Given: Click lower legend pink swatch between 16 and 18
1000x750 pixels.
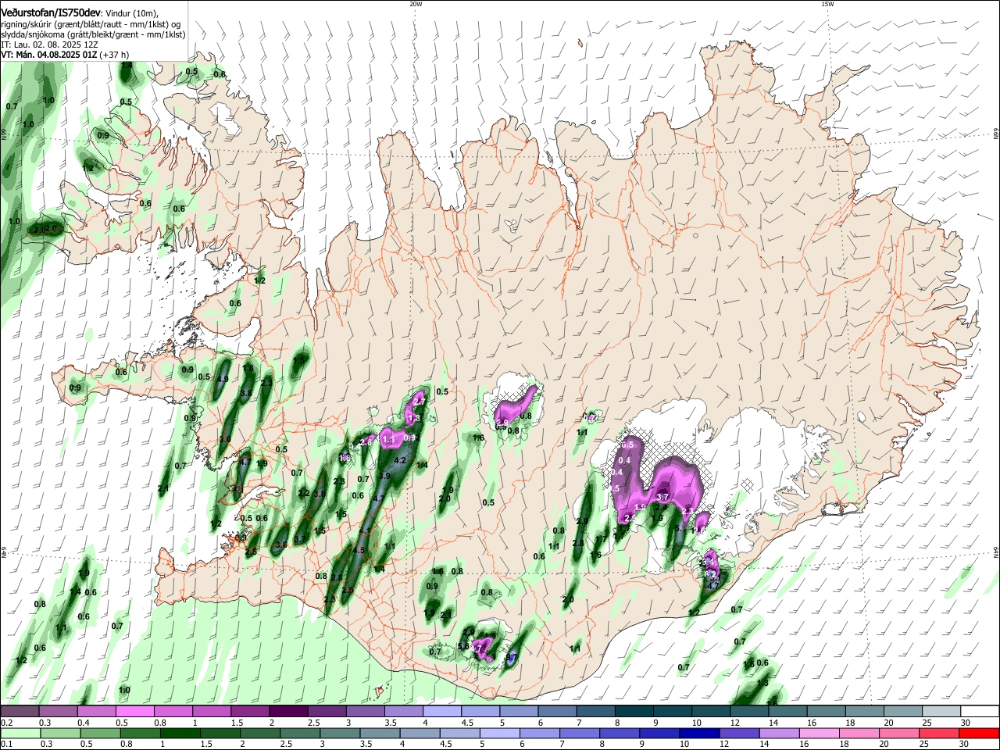Looking at the screenshot, I should (820, 734).
